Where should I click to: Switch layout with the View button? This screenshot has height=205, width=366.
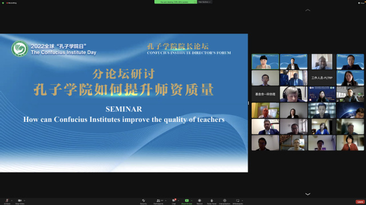(x=361, y=3)
